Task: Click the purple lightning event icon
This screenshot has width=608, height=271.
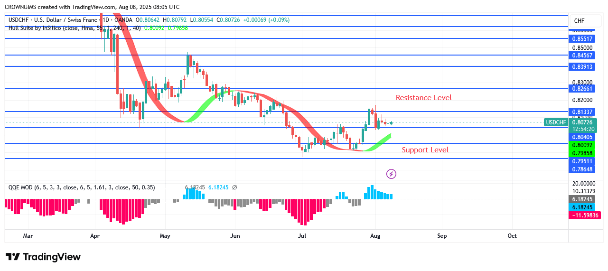Action: [x=391, y=174]
